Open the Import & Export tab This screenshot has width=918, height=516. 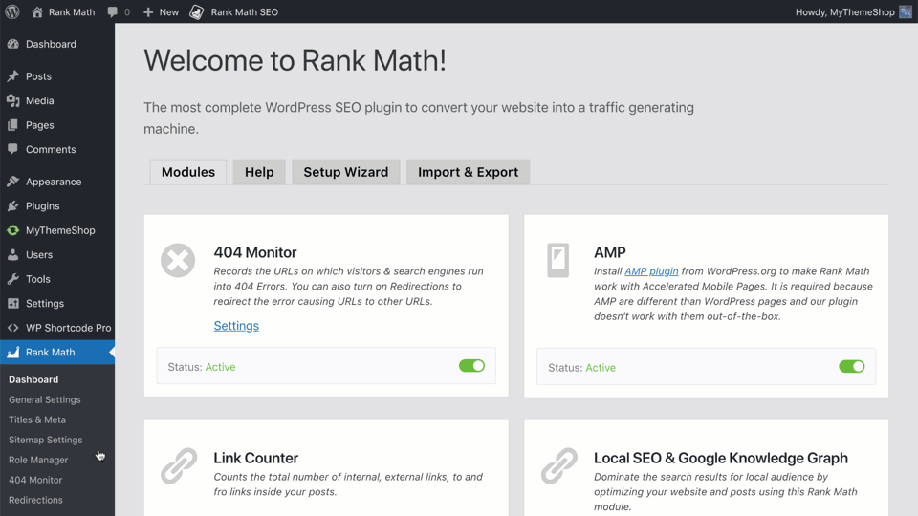pyautogui.click(x=468, y=172)
